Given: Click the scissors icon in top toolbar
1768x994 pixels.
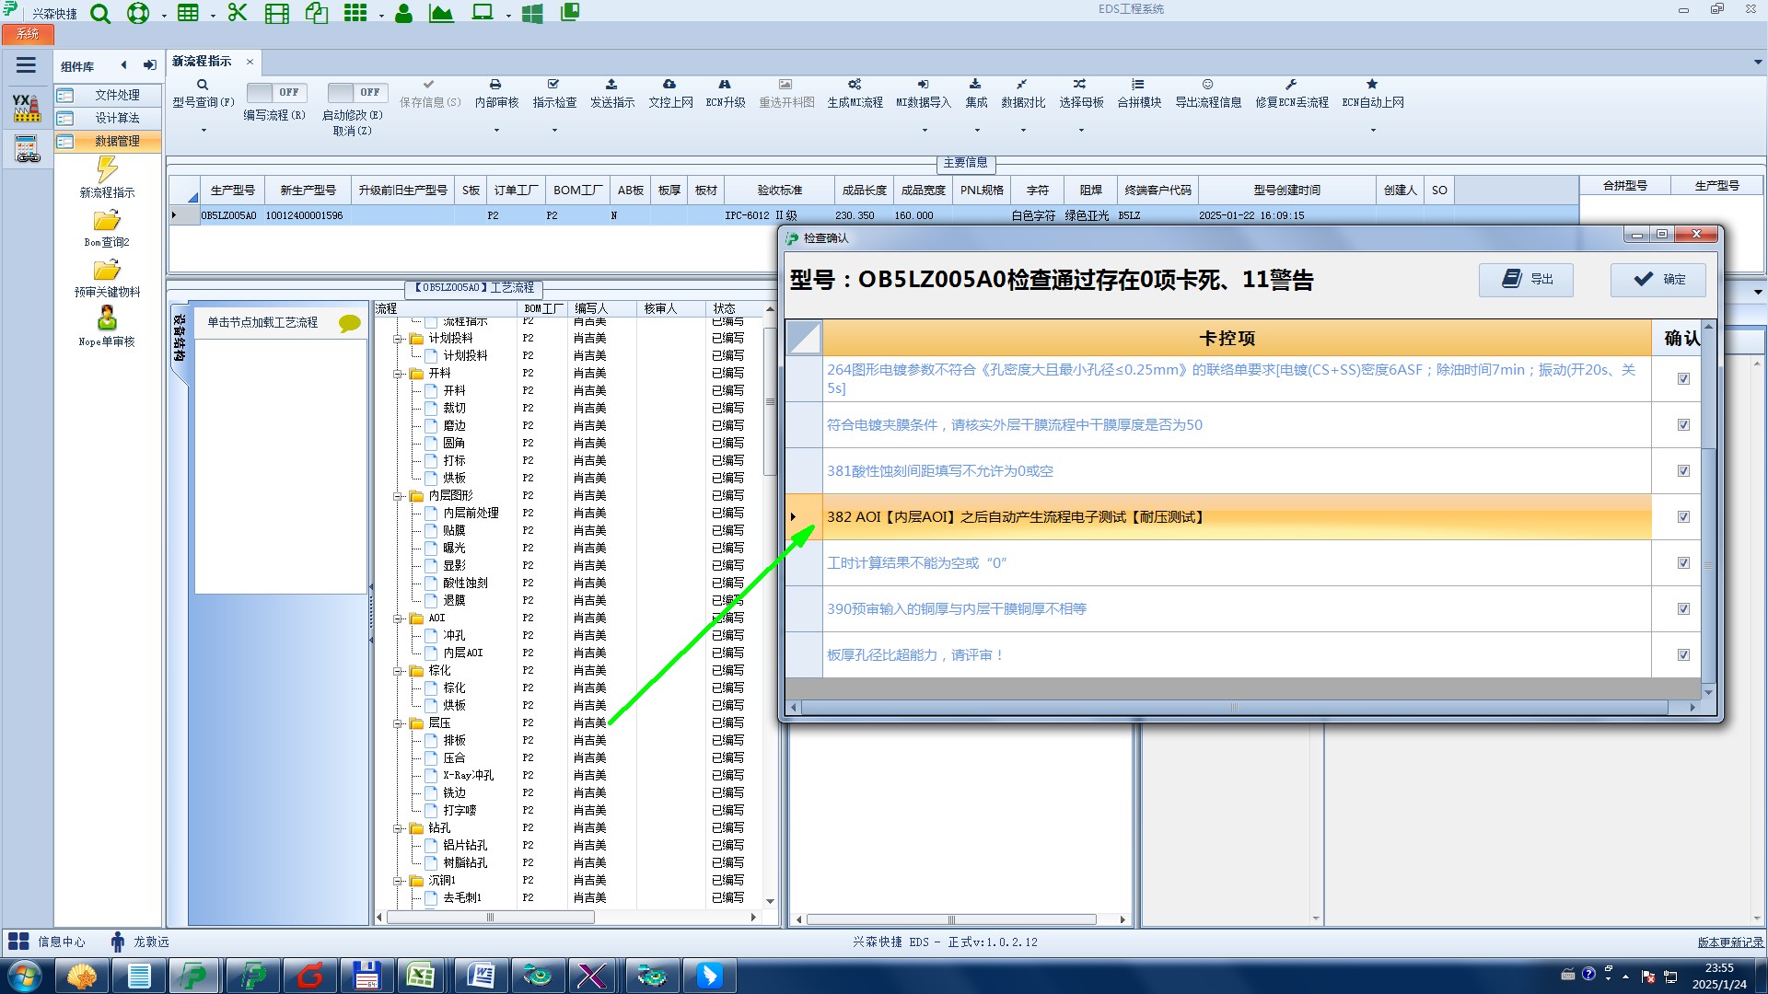Looking at the screenshot, I should [x=238, y=13].
